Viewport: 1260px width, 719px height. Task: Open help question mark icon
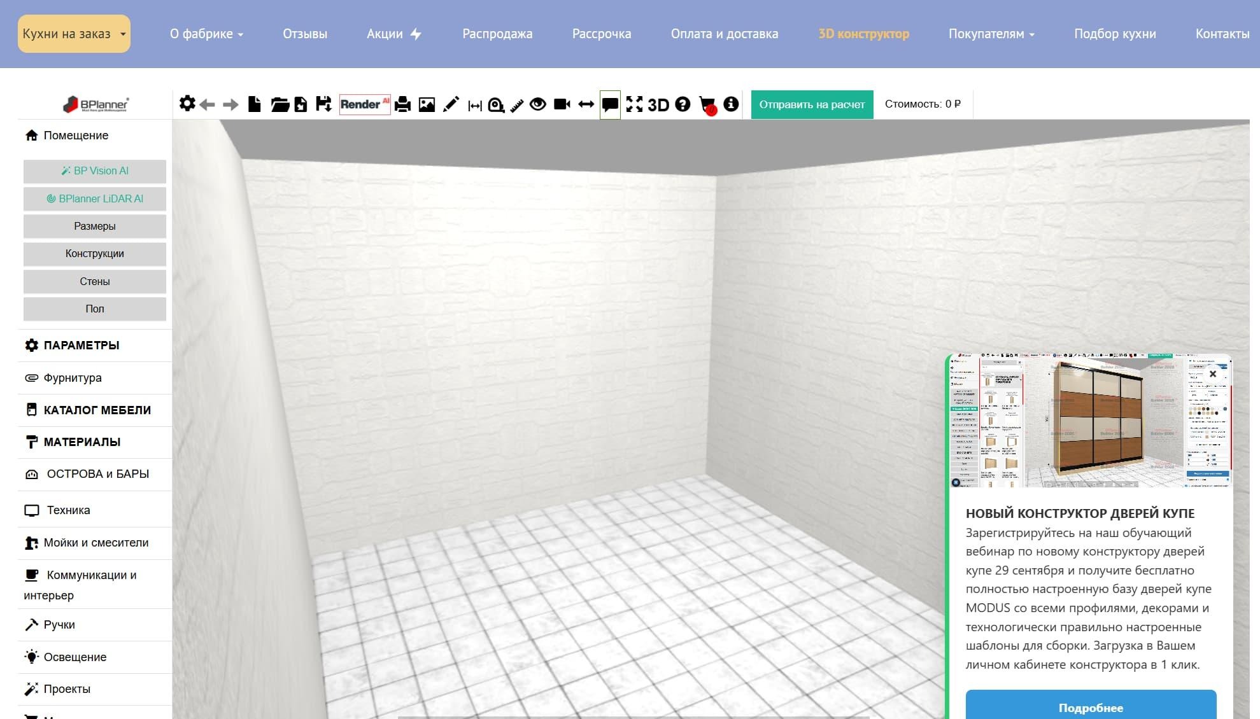pyautogui.click(x=683, y=104)
